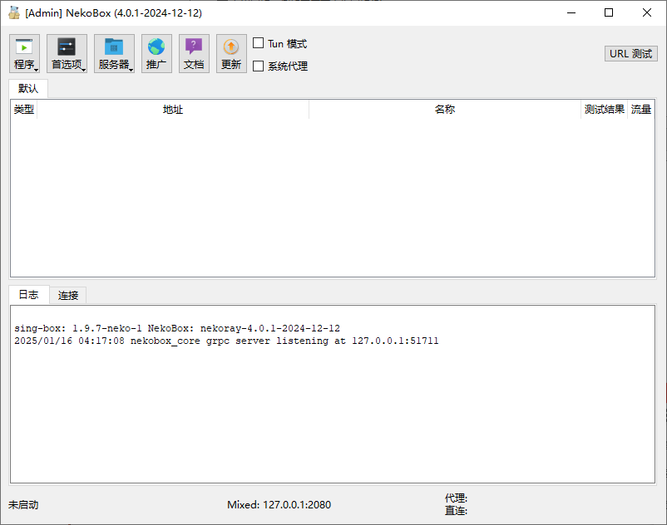This screenshot has height=525, width=667.
Task: Click the 默认 group tab
Action: [x=27, y=87]
